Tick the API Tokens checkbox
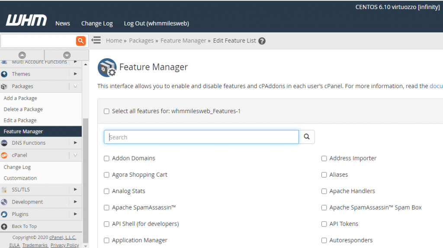443x248 pixels. pyautogui.click(x=324, y=224)
